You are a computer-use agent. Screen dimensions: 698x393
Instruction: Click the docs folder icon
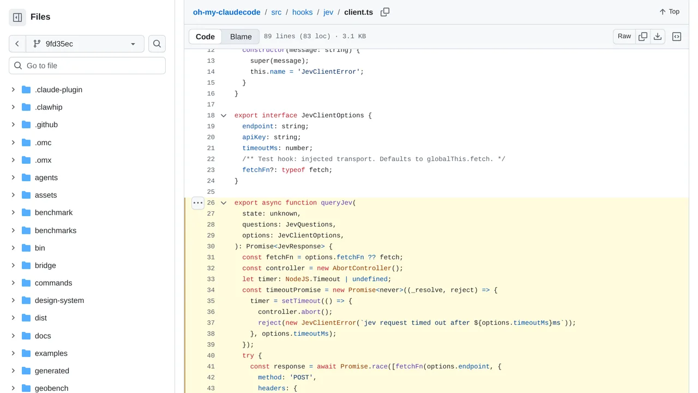coord(26,336)
